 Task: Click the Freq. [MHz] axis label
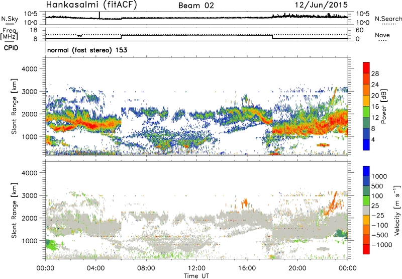pos(9,34)
